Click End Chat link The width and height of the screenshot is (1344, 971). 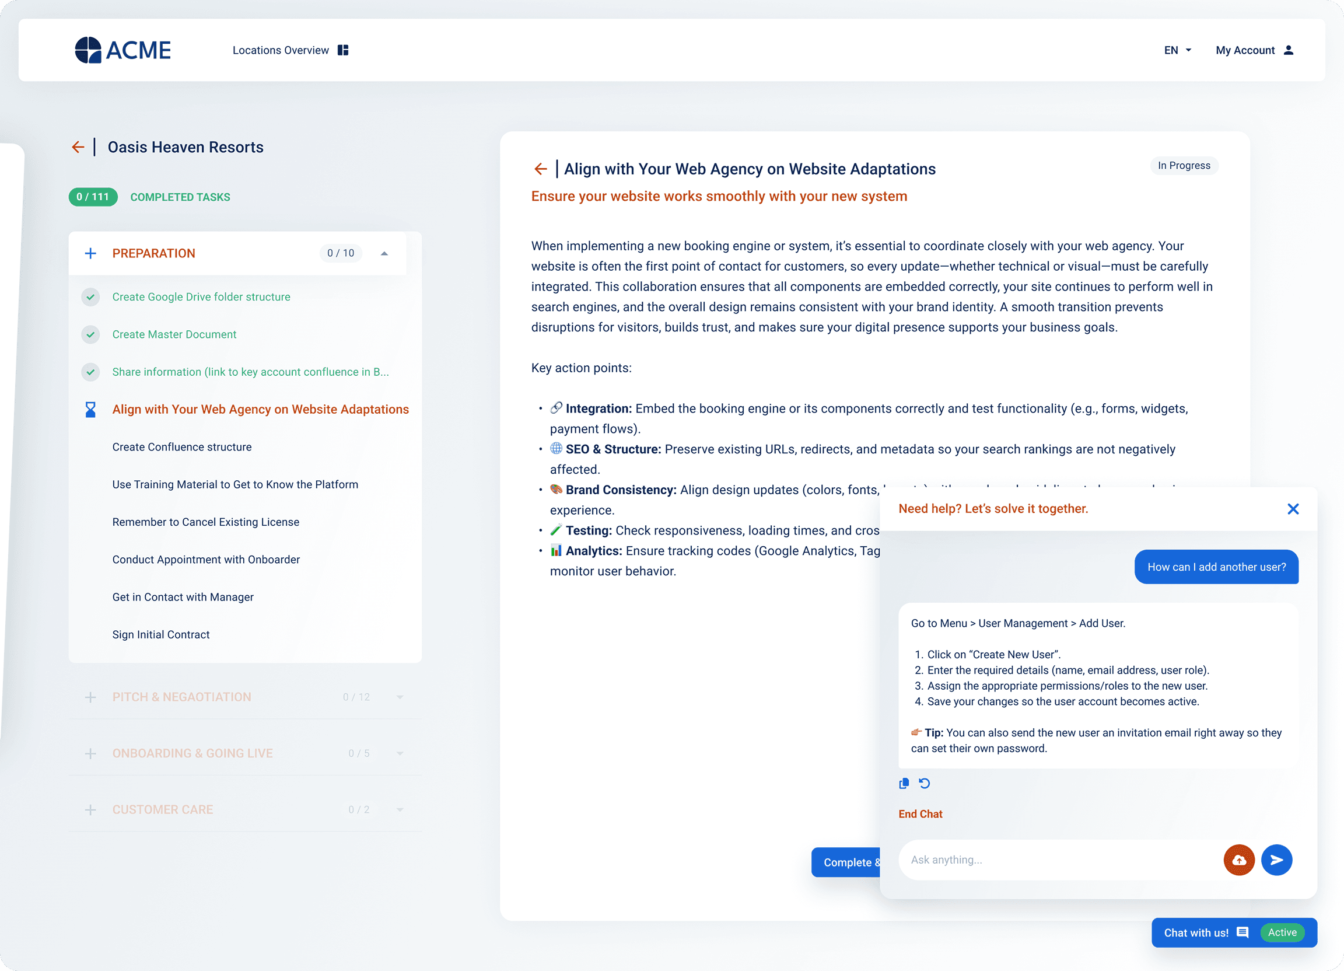[x=920, y=814]
